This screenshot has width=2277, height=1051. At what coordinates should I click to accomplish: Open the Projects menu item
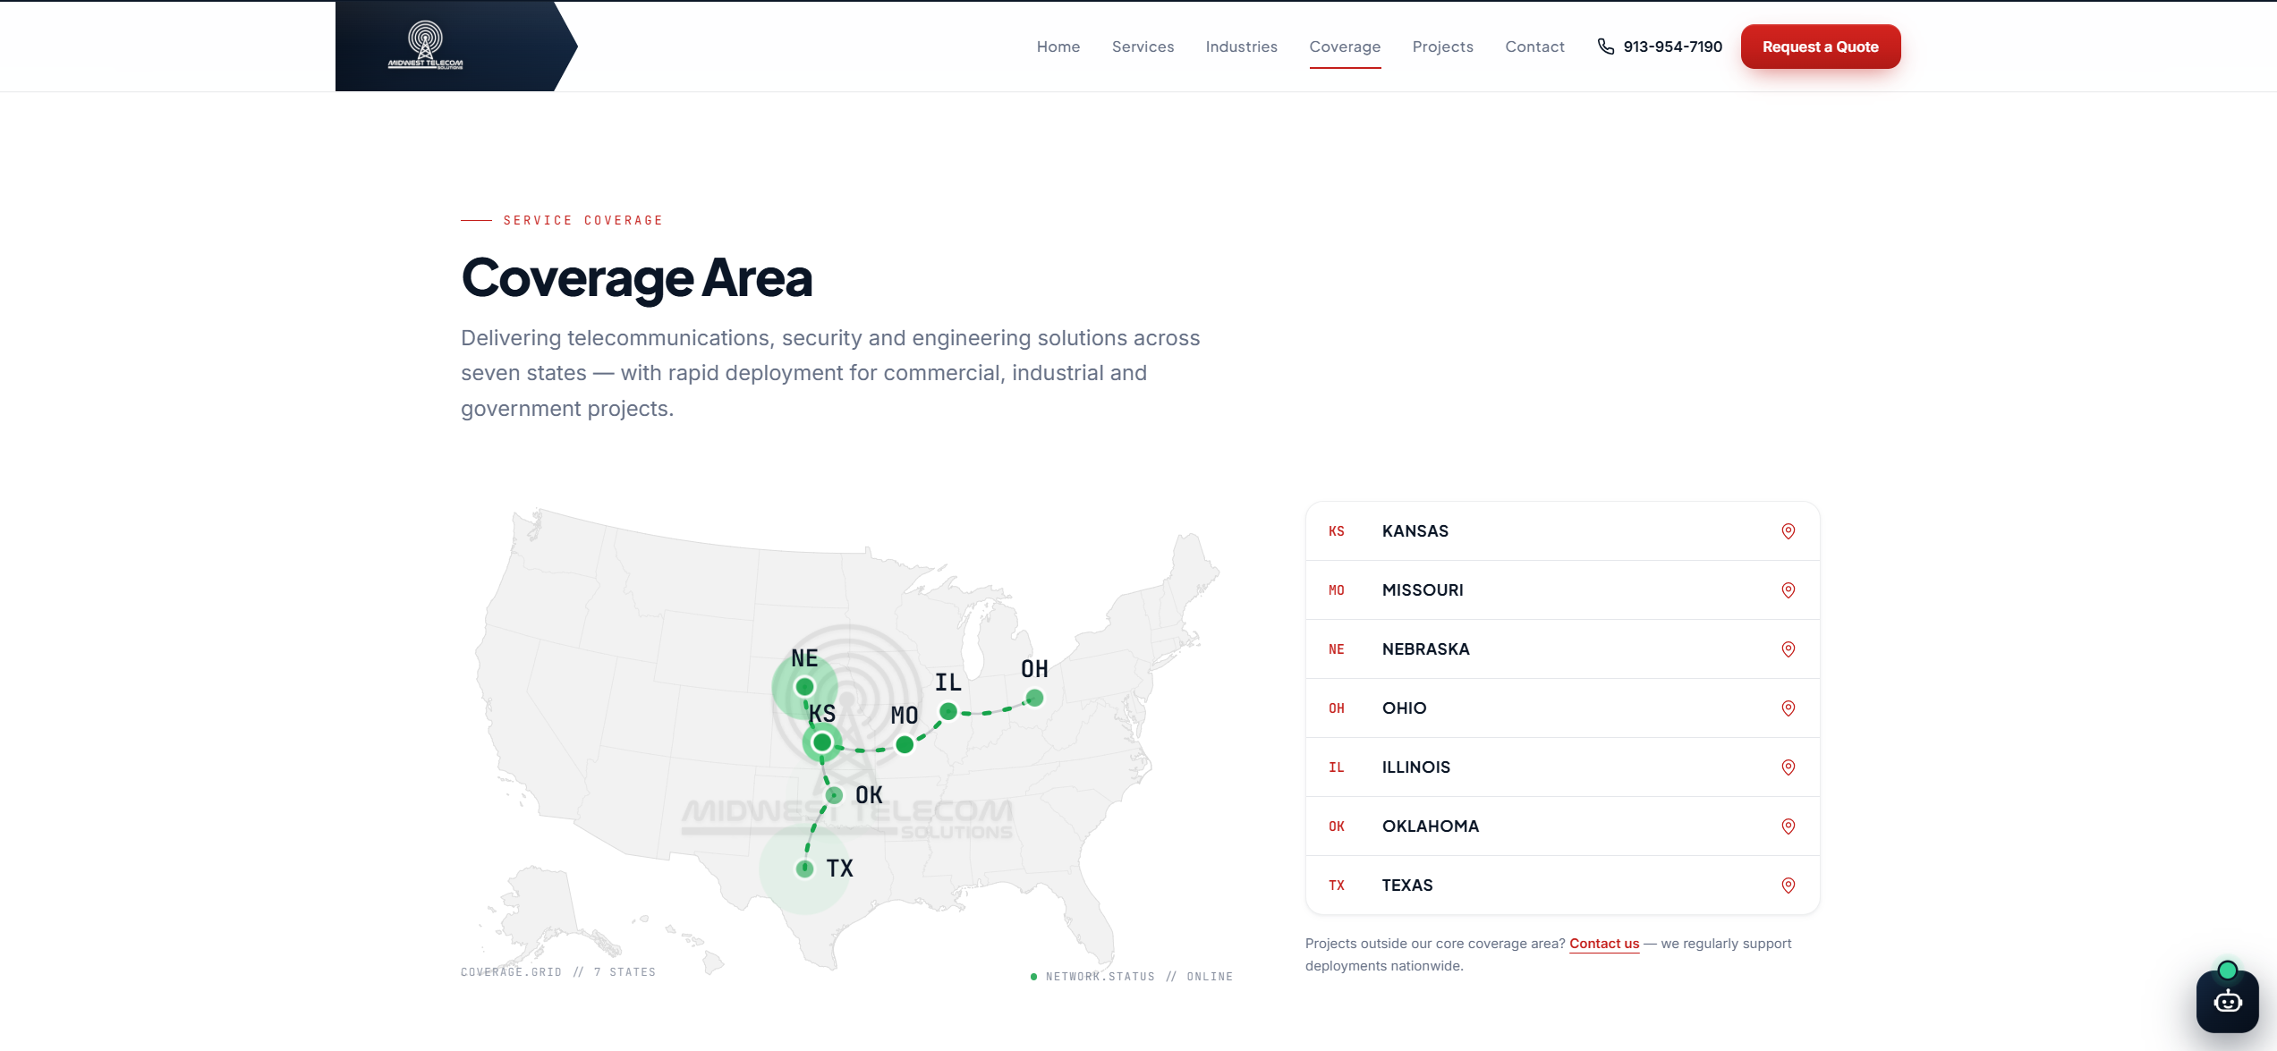[1442, 47]
